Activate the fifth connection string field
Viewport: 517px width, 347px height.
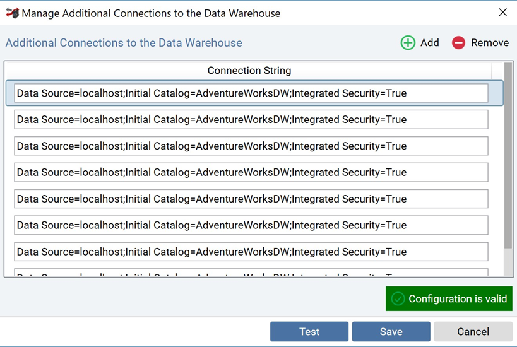point(251,199)
